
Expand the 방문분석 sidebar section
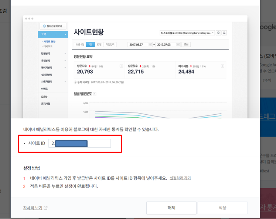[x=53, y=54]
